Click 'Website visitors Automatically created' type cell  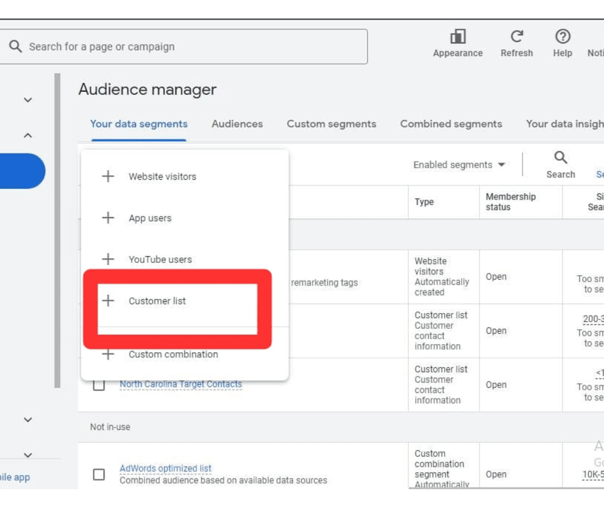coord(442,277)
